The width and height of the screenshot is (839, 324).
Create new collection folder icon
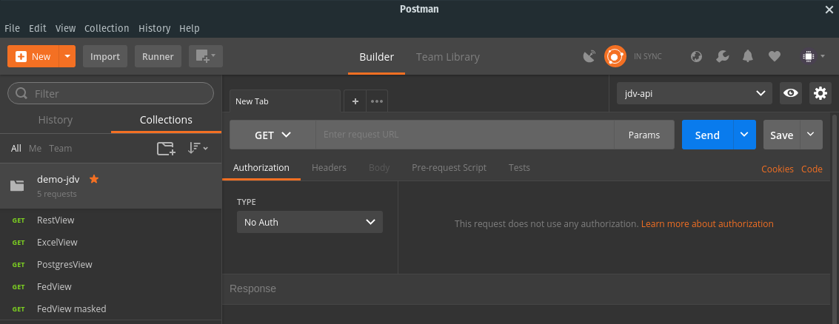click(166, 149)
